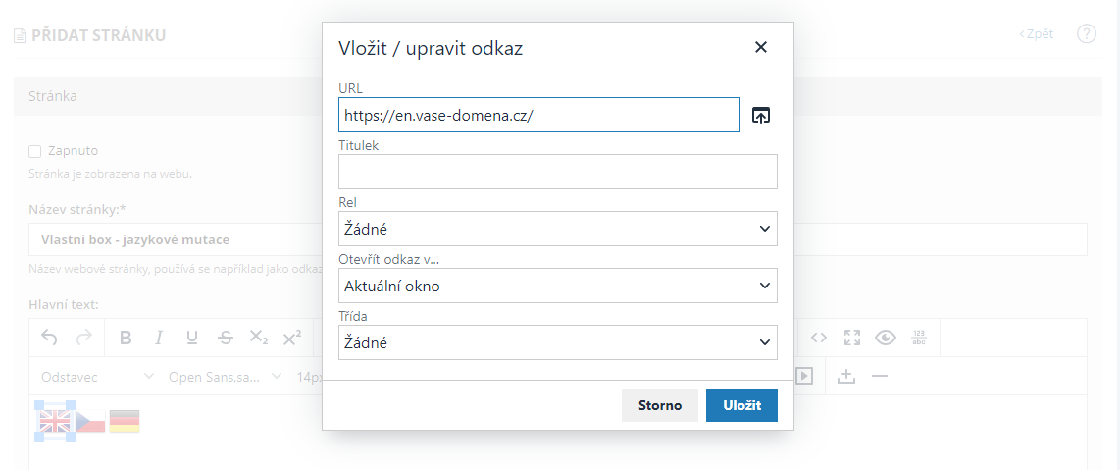Expand the Rel dropdown
This screenshot has height=470, width=1120.
point(557,229)
